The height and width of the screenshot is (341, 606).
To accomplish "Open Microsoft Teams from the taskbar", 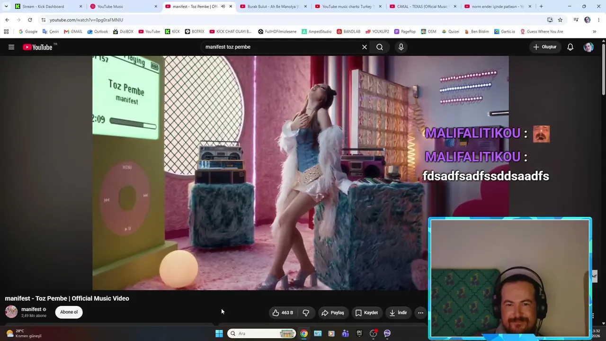I will pyautogui.click(x=345, y=333).
